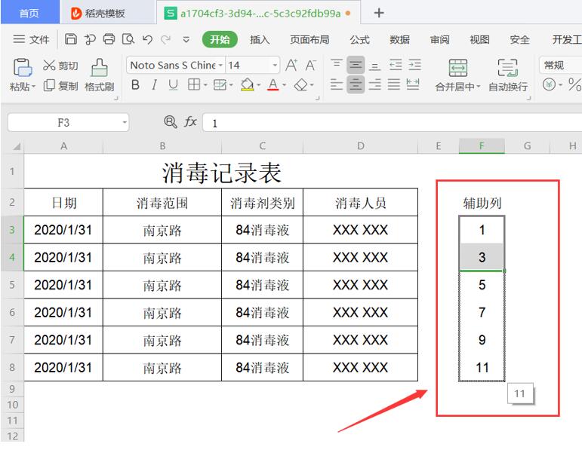Open the 文件 menu
Image resolution: width=582 pixels, height=453 pixels.
point(31,39)
